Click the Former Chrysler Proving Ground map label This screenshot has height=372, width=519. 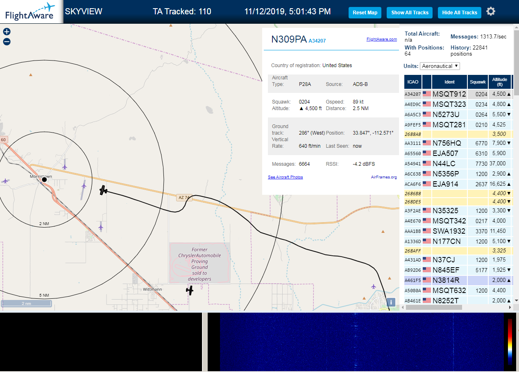tap(199, 264)
